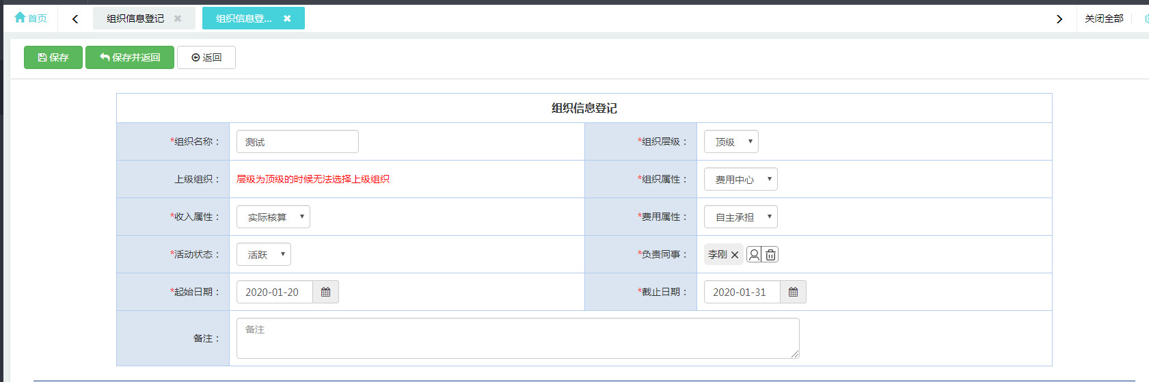
Task: Close the active teal 组织信息登... tab
Action: pos(287,18)
